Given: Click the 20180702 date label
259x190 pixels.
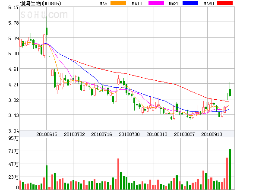Looking at the screenshot, I should click(x=74, y=134).
